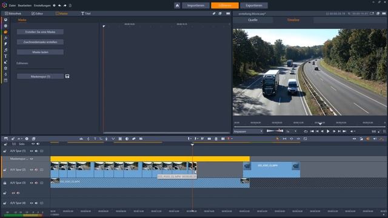The width and height of the screenshot is (388, 218).
Task: Open the transitions lightning icon in the sidebar
Action: click(5, 44)
